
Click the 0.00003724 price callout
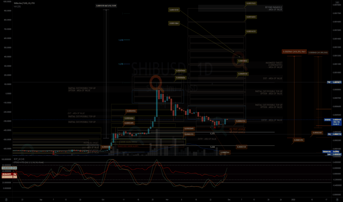241,121
